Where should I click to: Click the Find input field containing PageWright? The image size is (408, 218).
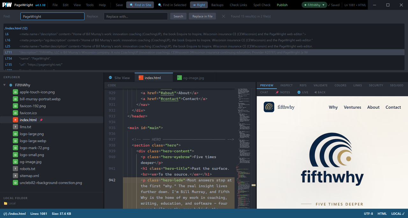pyautogui.click(x=52, y=16)
